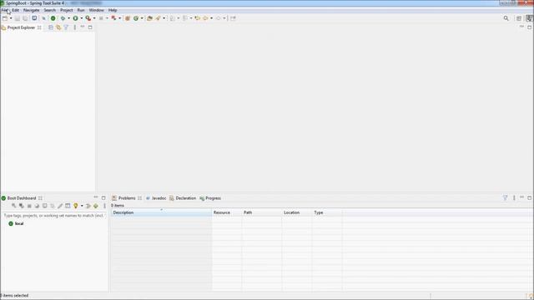Sort by the Description column header
534x300 pixels.
pos(161,212)
